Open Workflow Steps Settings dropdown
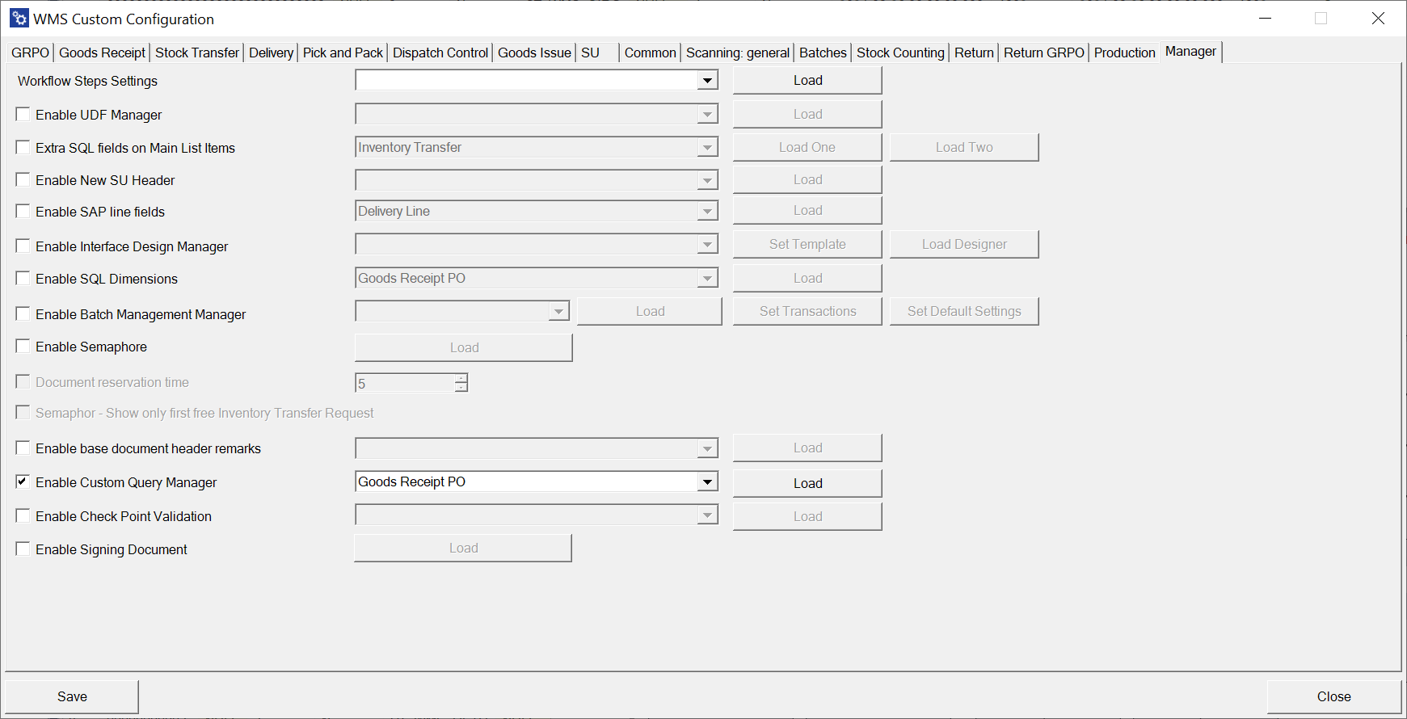 click(x=707, y=80)
